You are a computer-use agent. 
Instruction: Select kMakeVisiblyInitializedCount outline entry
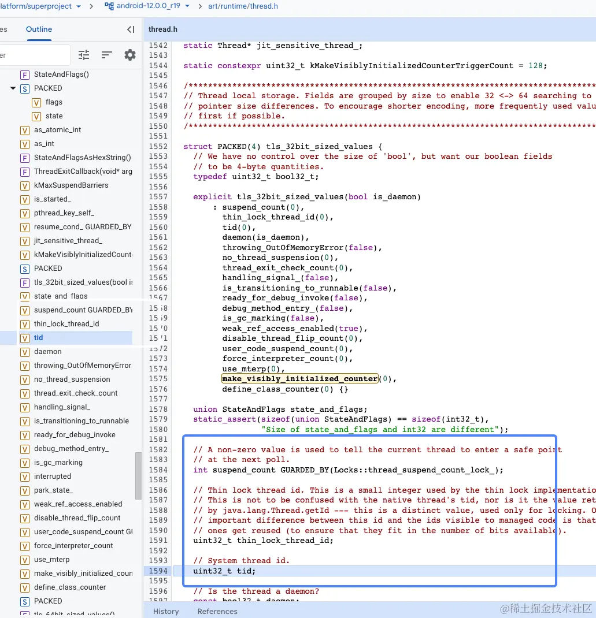83,254
